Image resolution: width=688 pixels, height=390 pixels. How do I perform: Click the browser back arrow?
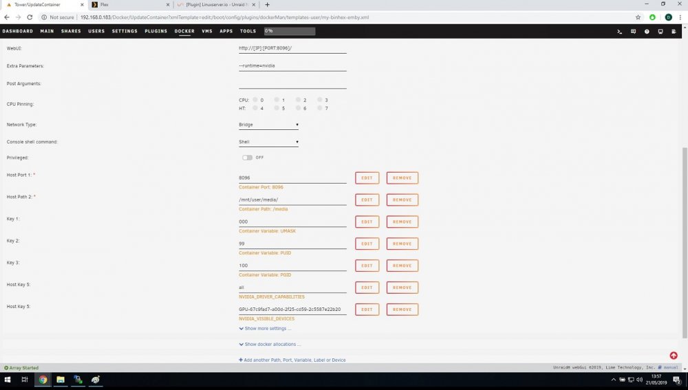[x=7, y=17]
